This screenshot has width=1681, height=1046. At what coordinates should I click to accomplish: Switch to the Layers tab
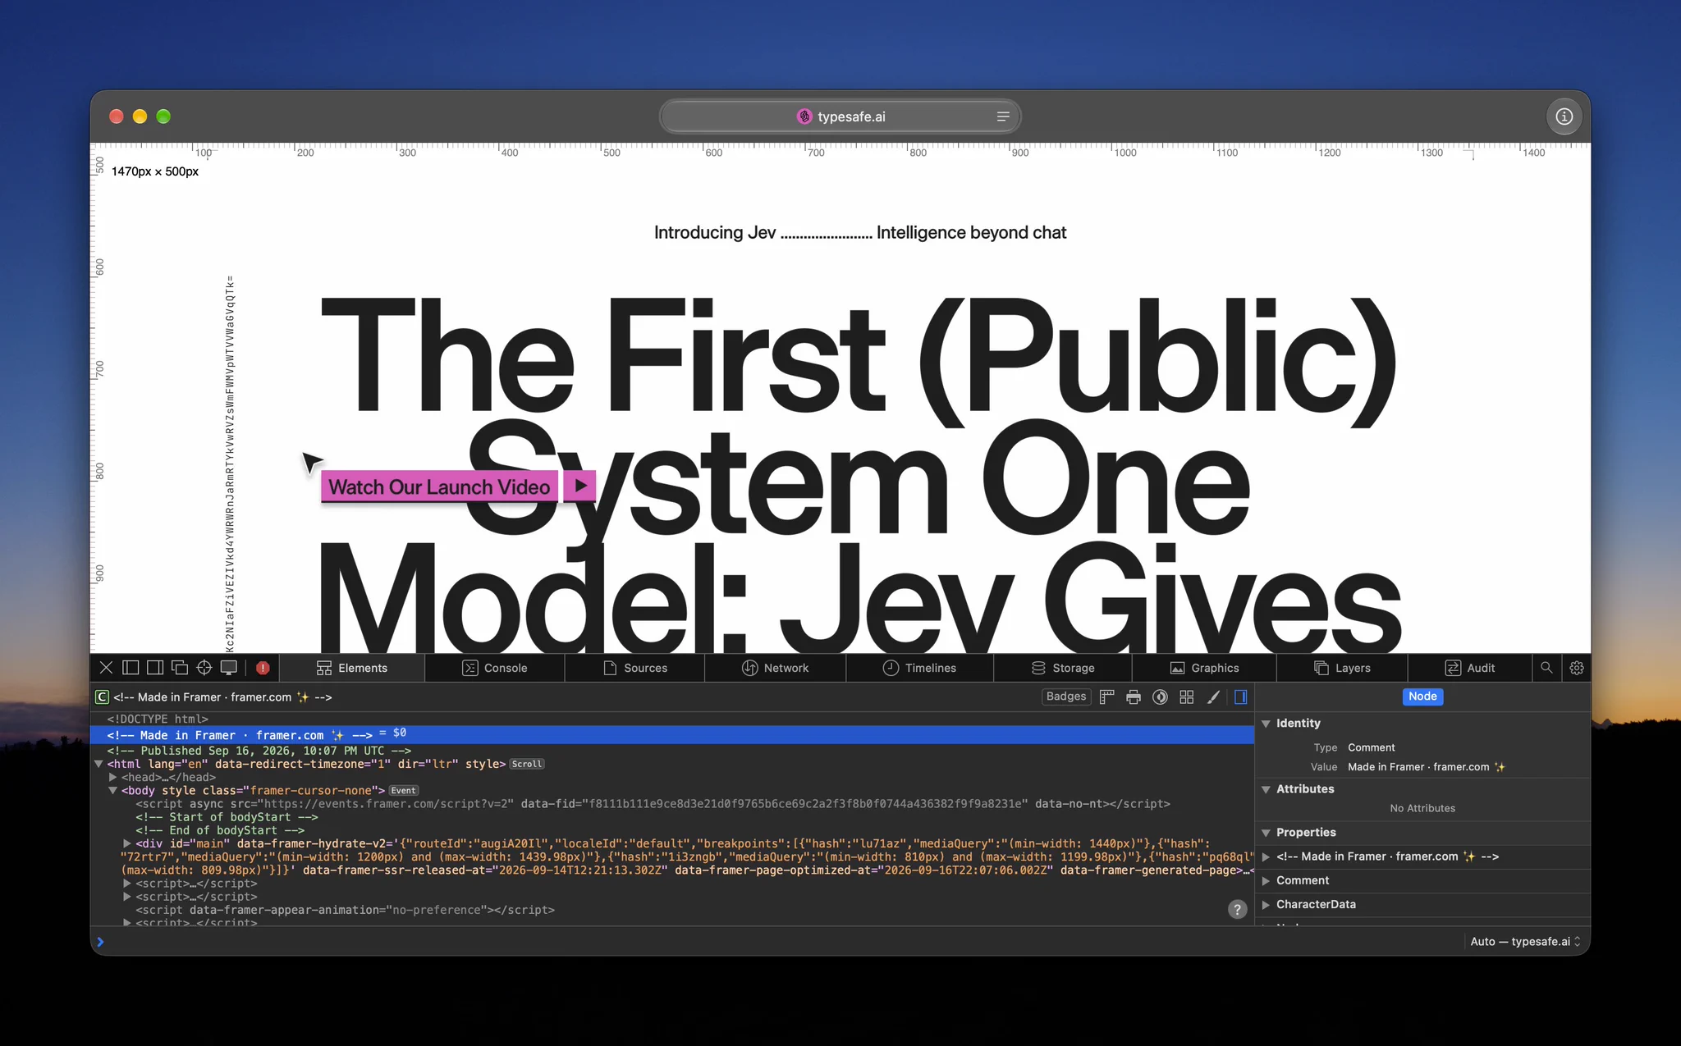(x=1342, y=668)
